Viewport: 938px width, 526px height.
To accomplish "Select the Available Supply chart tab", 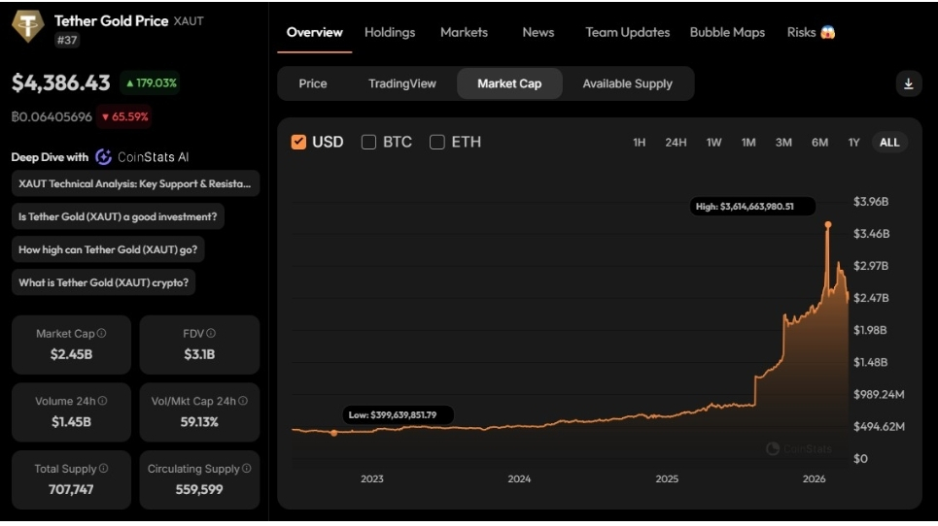I will tap(628, 83).
